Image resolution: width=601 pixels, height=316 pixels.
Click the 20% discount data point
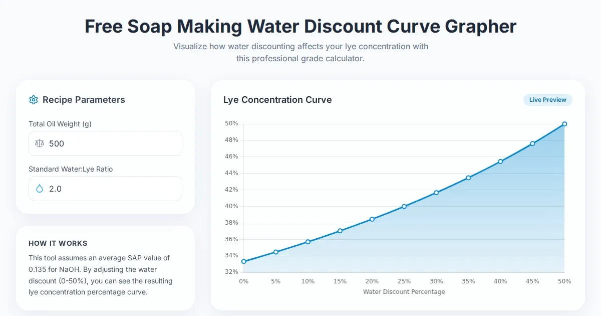pyautogui.click(x=372, y=219)
